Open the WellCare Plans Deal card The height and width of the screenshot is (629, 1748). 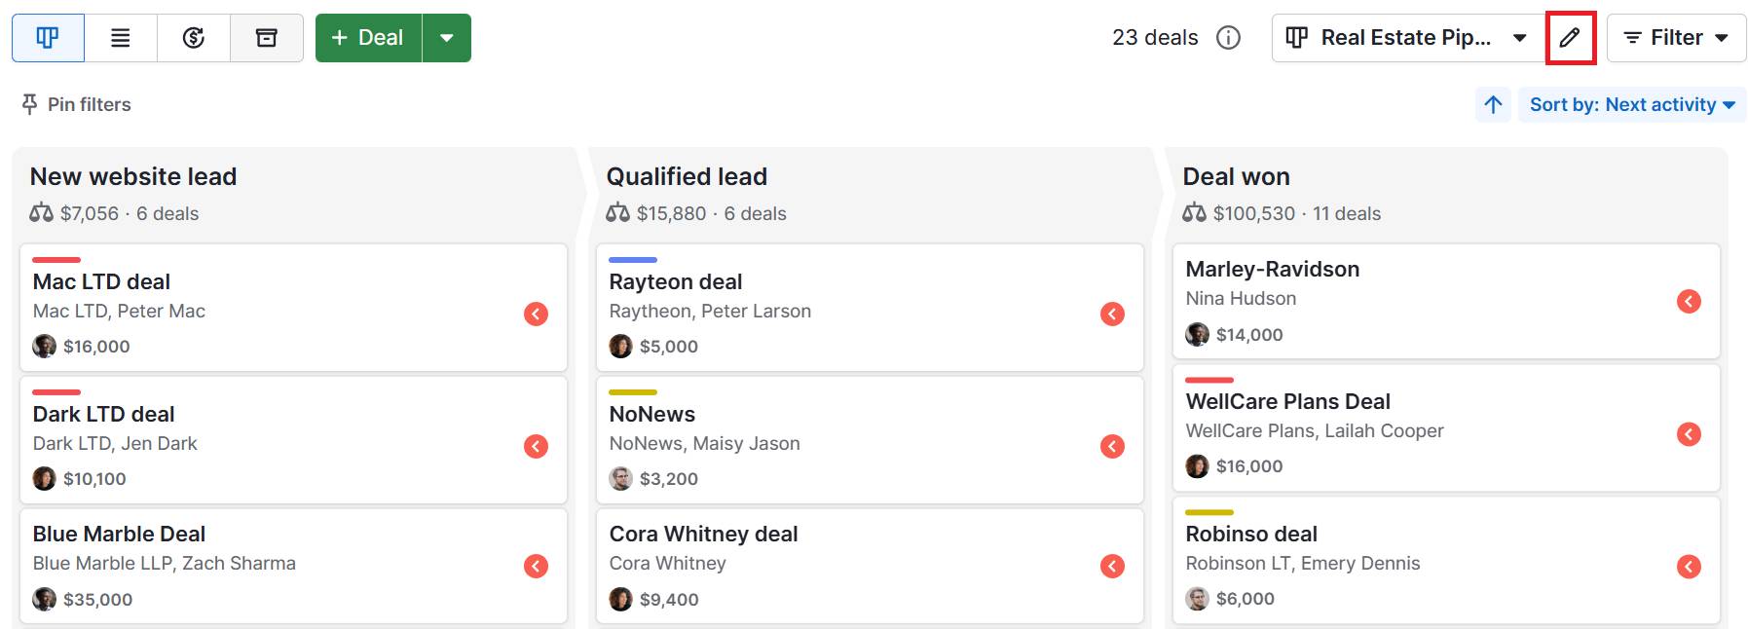[1287, 401]
